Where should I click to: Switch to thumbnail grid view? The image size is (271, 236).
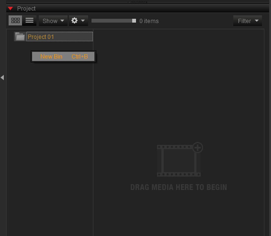[15, 21]
